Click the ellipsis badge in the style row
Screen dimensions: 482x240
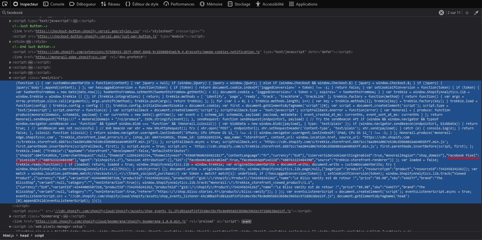pyautogui.click(x=28, y=41)
